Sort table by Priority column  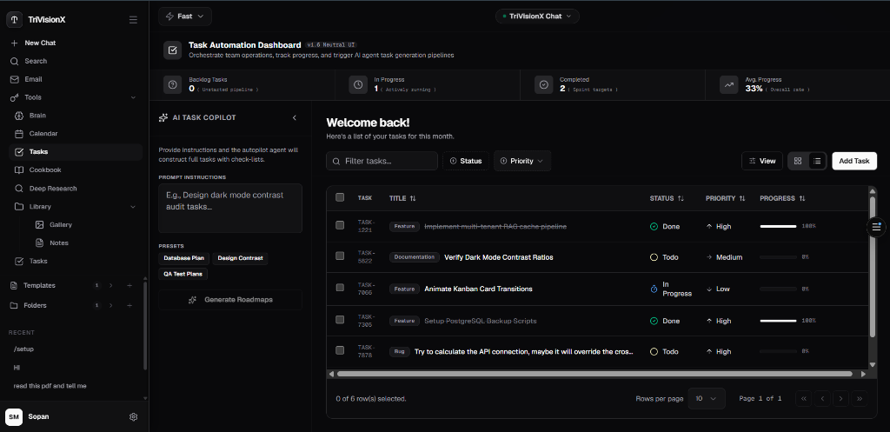point(726,198)
